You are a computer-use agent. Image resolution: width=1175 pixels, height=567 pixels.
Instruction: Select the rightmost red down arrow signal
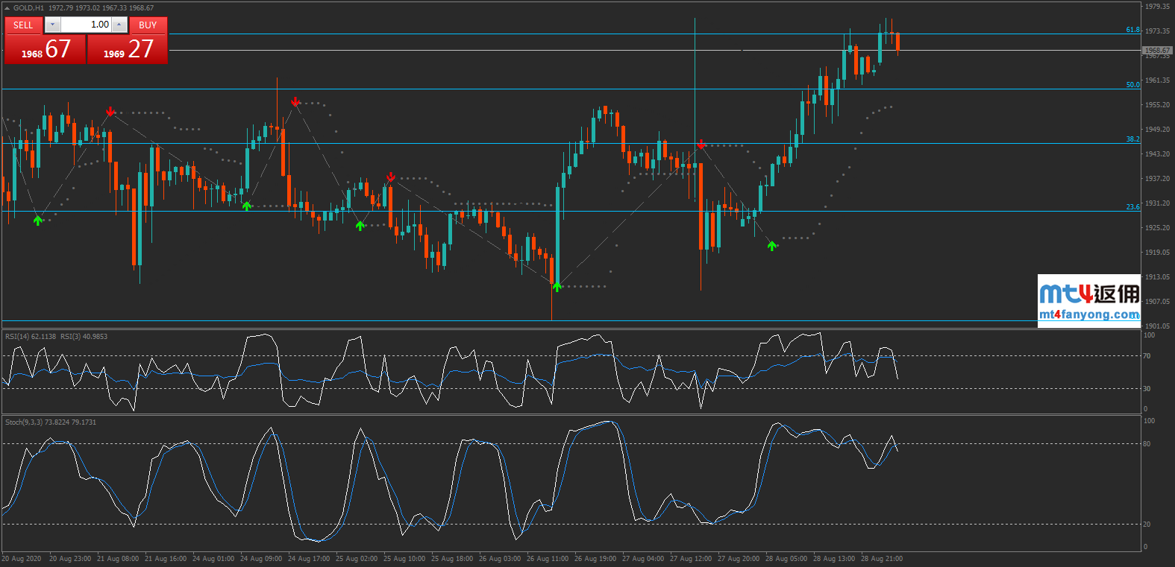click(701, 144)
